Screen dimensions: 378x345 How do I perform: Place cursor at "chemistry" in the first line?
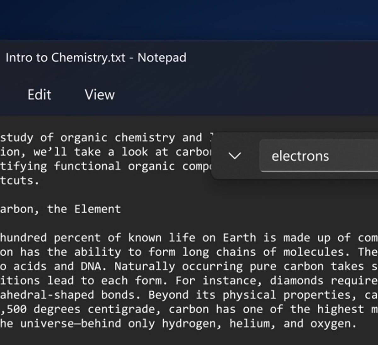(x=145, y=138)
